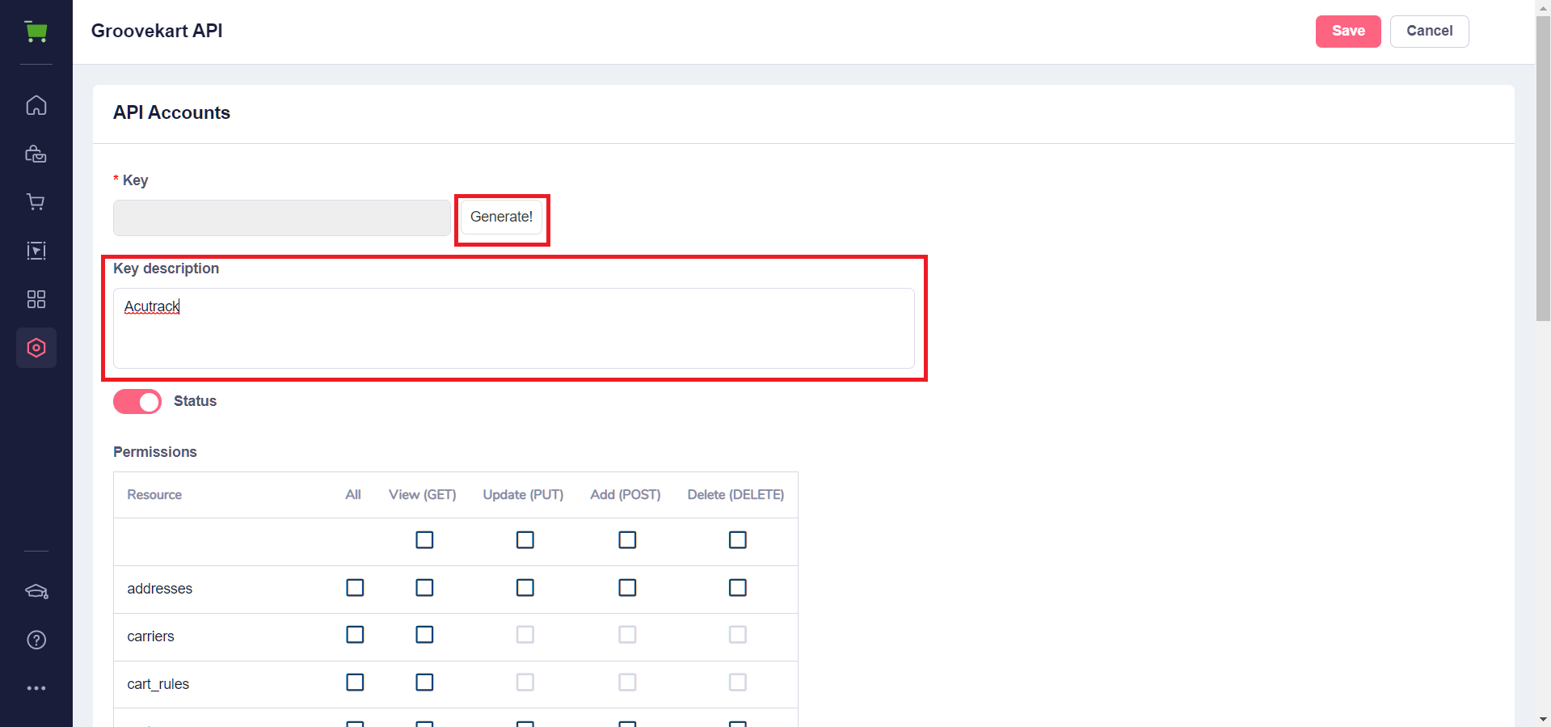This screenshot has width=1551, height=727.
Task: Check the All box for cart_rules
Action: click(x=355, y=683)
